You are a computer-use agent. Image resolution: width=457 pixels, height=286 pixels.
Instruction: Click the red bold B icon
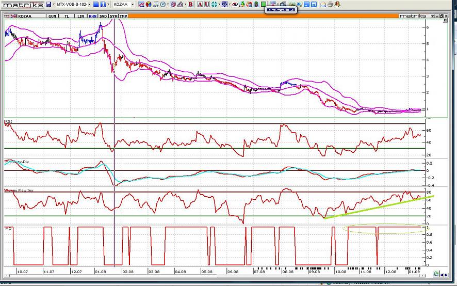(x=191, y=4)
